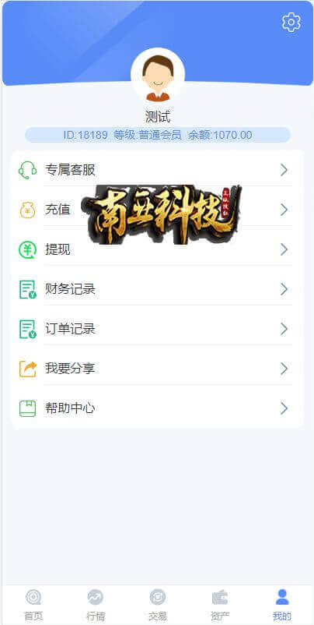Tap the green headset customer service icon

coord(27,171)
